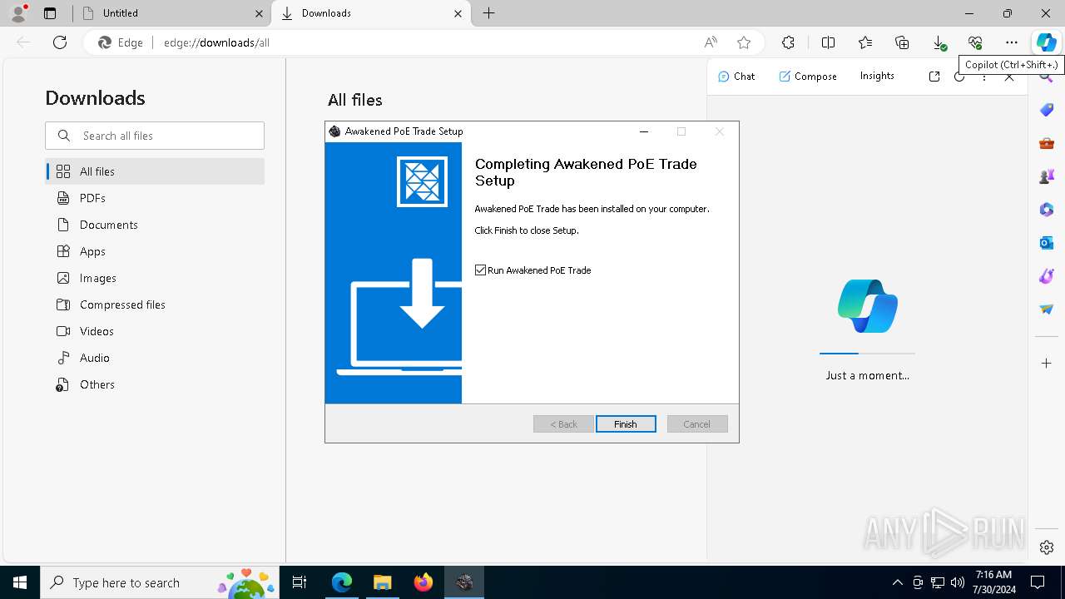Open the tab actions menu icon
This screenshot has width=1065, height=599.
point(50,13)
